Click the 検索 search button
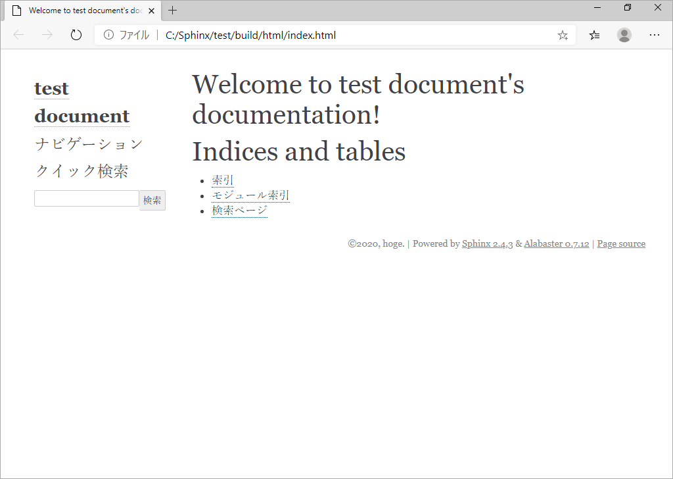673x479 pixels. click(152, 200)
